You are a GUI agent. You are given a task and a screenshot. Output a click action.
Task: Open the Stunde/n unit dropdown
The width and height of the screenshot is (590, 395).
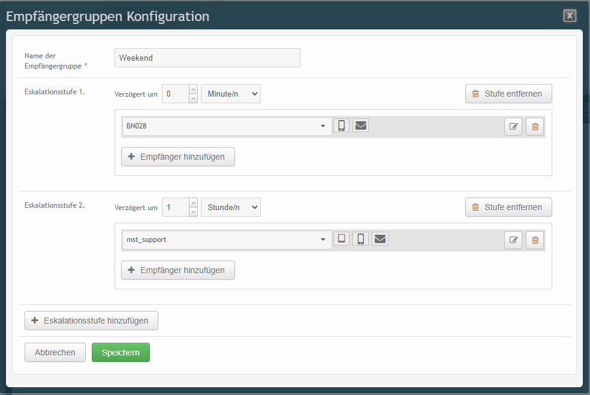coord(231,207)
